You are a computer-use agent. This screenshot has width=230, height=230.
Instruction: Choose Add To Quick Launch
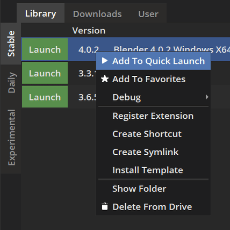(x=153, y=61)
